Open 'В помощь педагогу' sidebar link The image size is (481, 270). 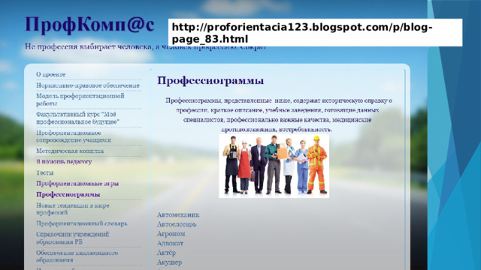pos(64,162)
